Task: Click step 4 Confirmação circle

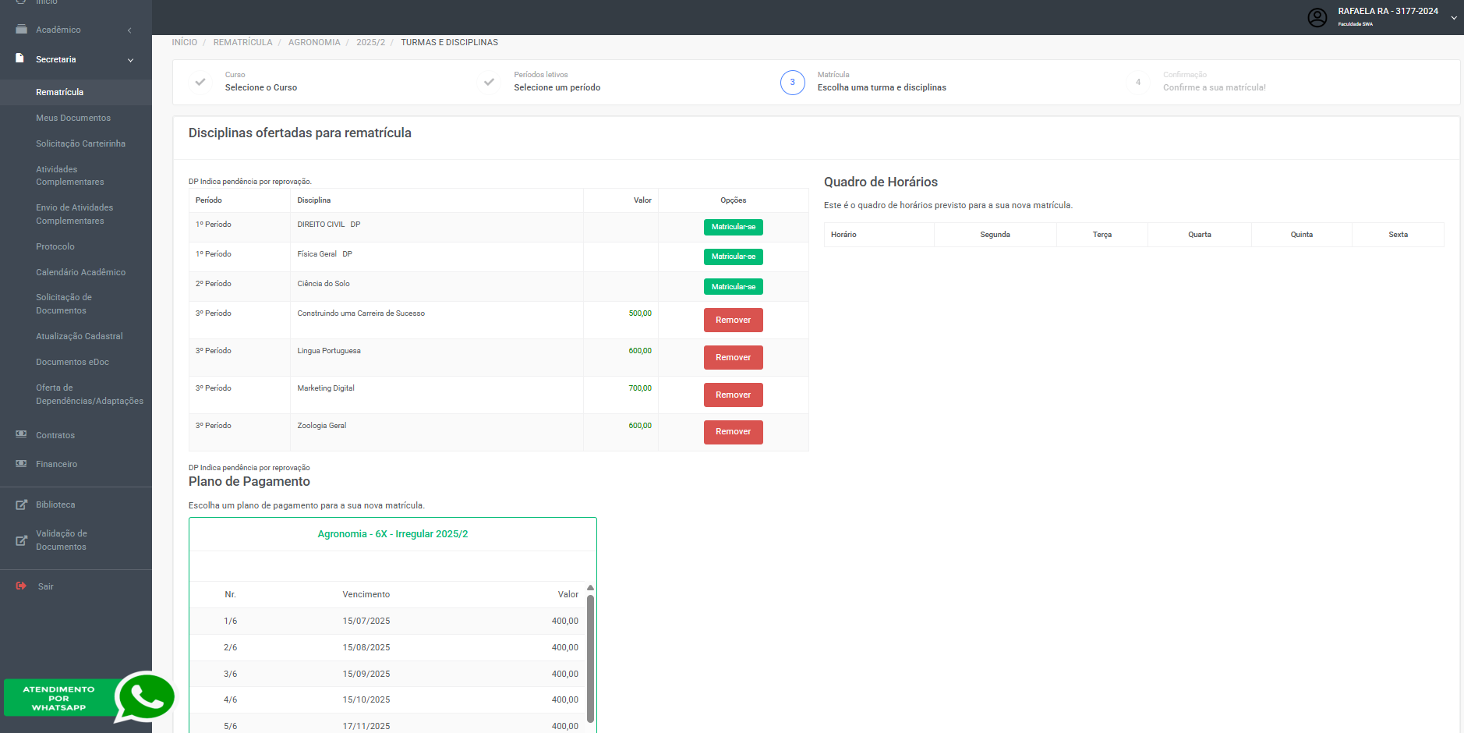Action: coord(1138,82)
